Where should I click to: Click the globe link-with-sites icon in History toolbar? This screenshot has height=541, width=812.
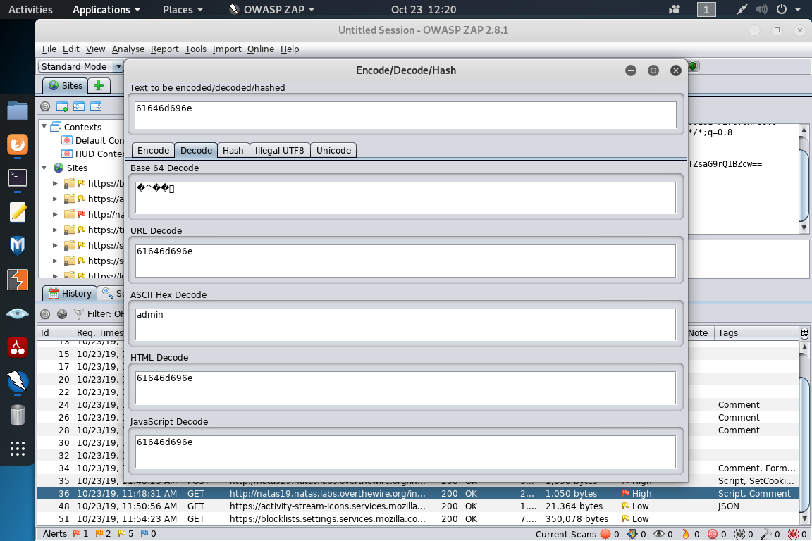62,313
